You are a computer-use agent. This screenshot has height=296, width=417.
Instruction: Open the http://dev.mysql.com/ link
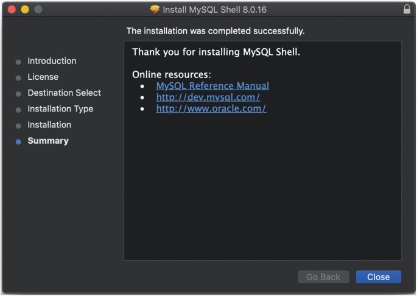[x=208, y=97]
